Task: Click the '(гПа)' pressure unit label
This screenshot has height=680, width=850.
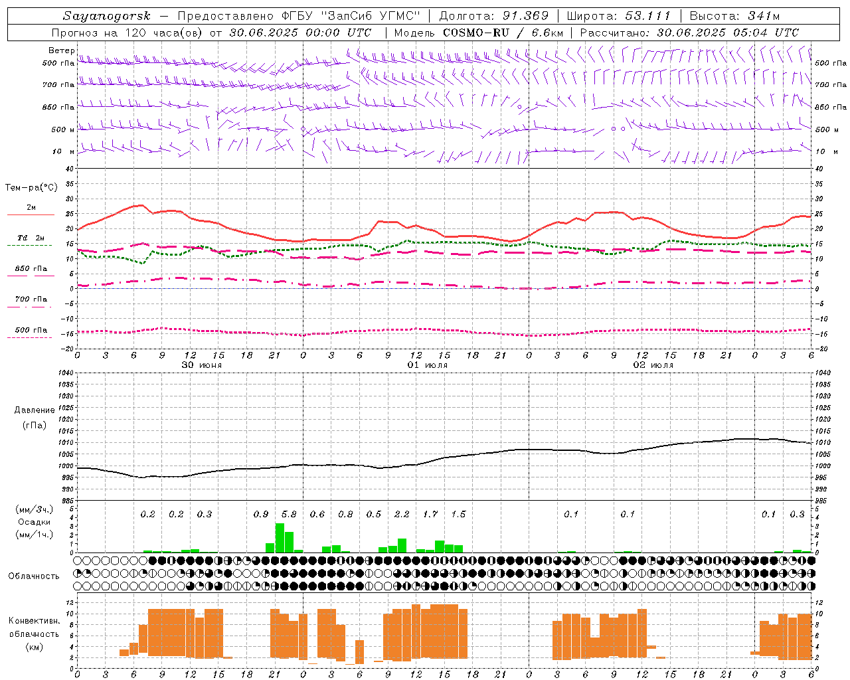Action: tap(35, 425)
